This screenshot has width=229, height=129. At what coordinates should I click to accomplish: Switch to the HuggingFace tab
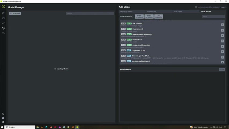[x=152, y=11]
